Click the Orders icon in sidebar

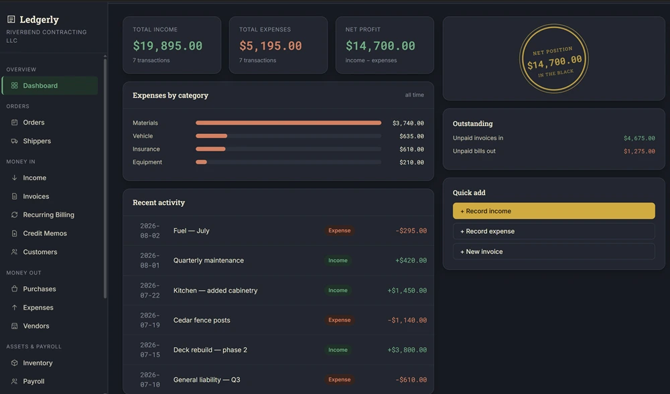pos(15,122)
